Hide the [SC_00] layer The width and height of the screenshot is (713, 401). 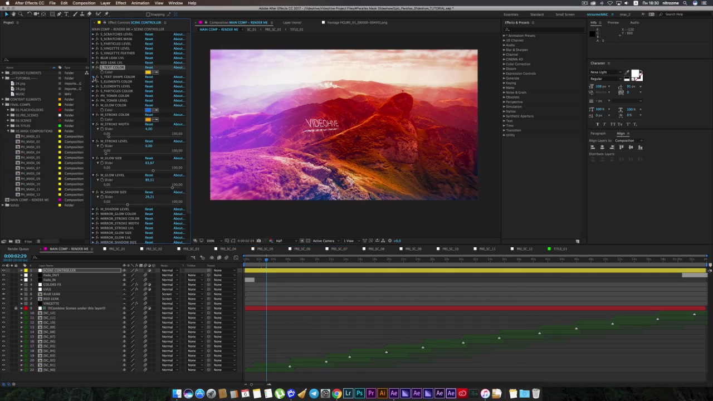tap(3, 370)
